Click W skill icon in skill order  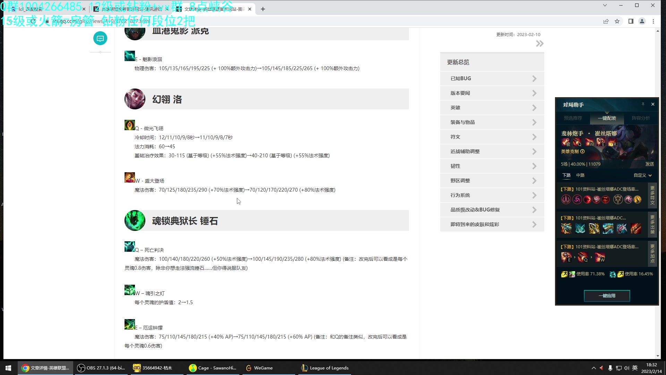point(600,257)
